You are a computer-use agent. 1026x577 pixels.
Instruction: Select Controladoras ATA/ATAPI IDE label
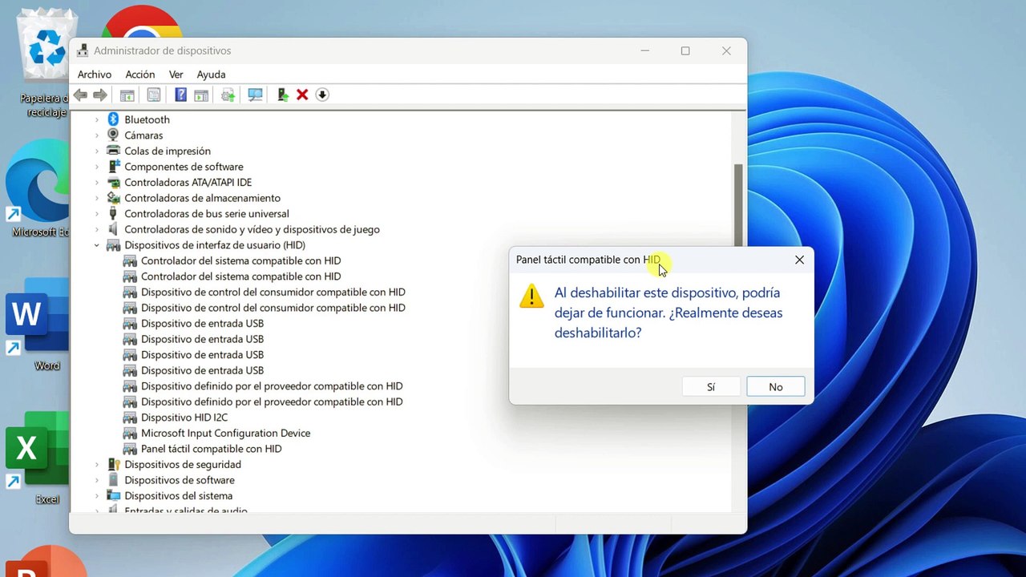(x=188, y=182)
